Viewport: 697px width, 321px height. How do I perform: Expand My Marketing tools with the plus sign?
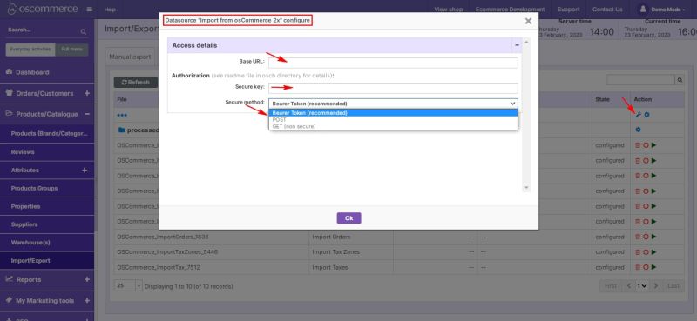(86, 301)
